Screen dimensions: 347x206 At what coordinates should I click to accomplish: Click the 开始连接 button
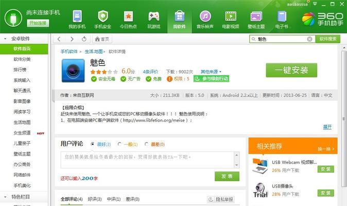tap(38, 23)
